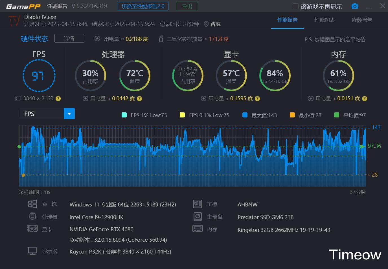Enable the 该游戏不再显示 checkbox
Screen dimensions: 388x269
pos(295,6)
